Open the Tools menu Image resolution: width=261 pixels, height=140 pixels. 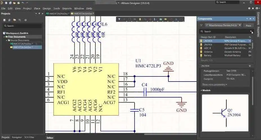(57, 8)
